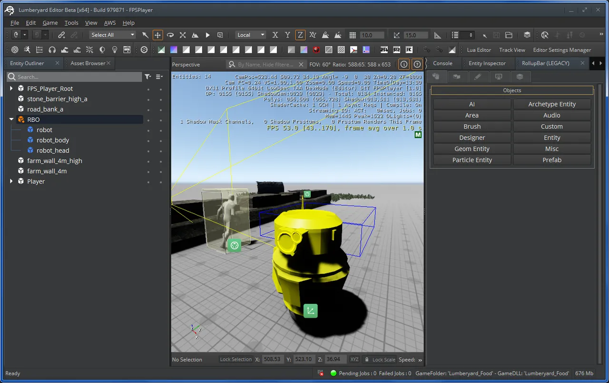Image resolution: width=609 pixels, height=383 pixels.
Task: Click the Undo button
Action: 16,35
